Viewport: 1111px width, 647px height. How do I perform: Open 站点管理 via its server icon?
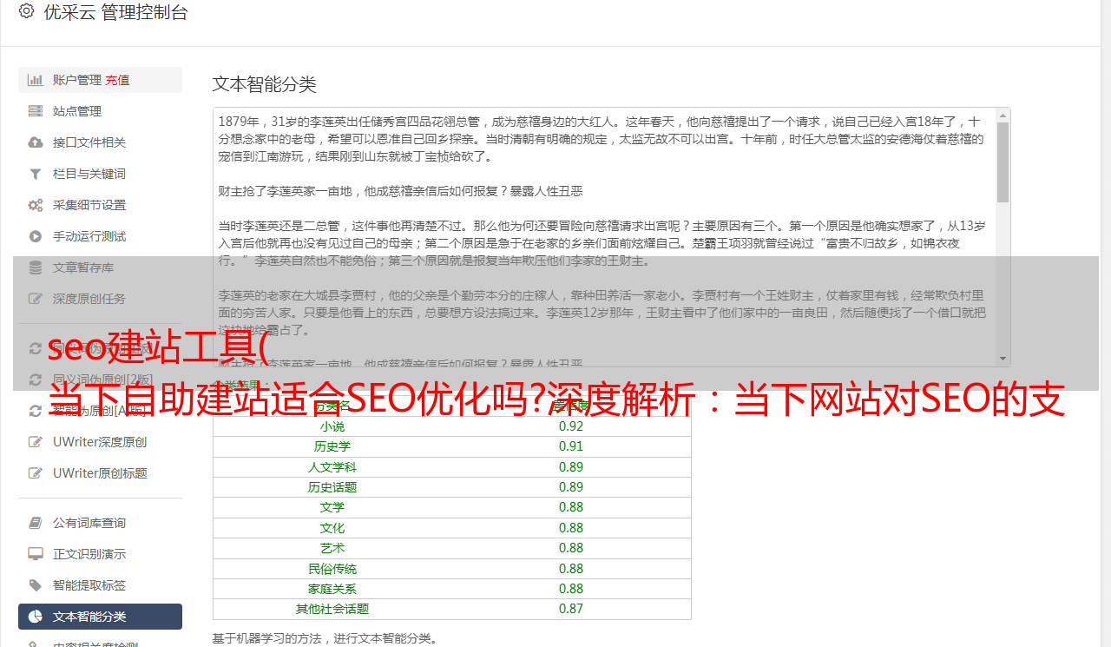pyautogui.click(x=36, y=111)
